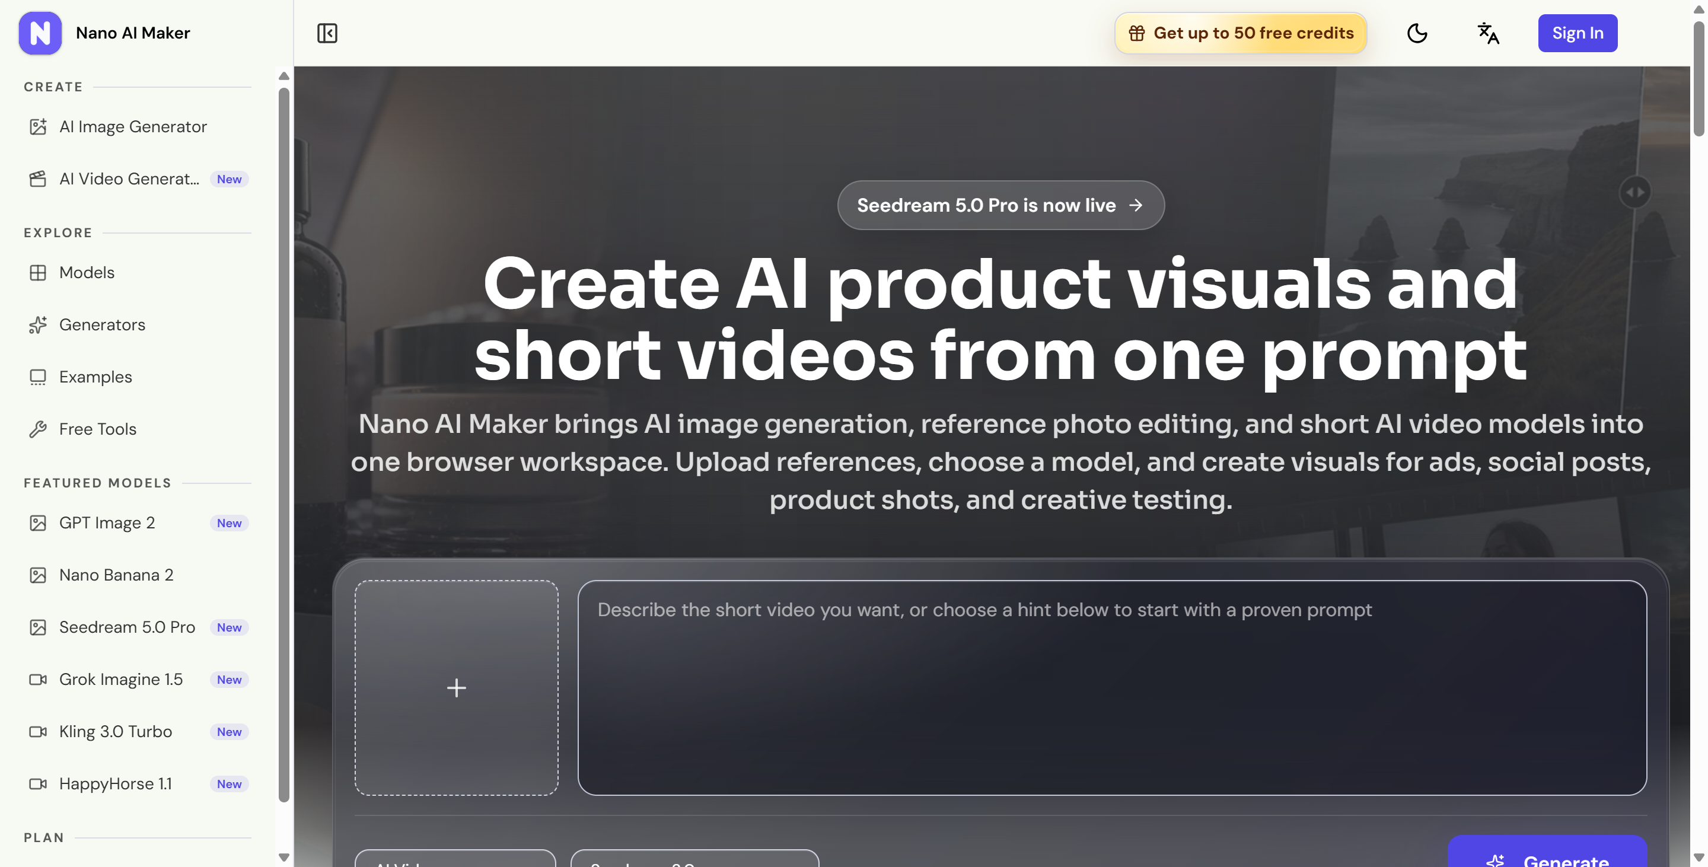Click the Nano AI Maker logo icon
This screenshot has height=867, width=1708.
40,33
